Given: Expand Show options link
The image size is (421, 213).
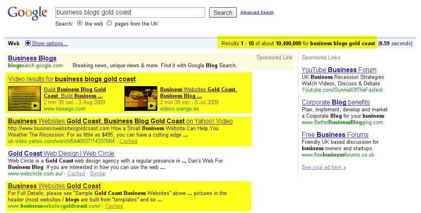Looking at the screenshot, I should tap(49, 43).
